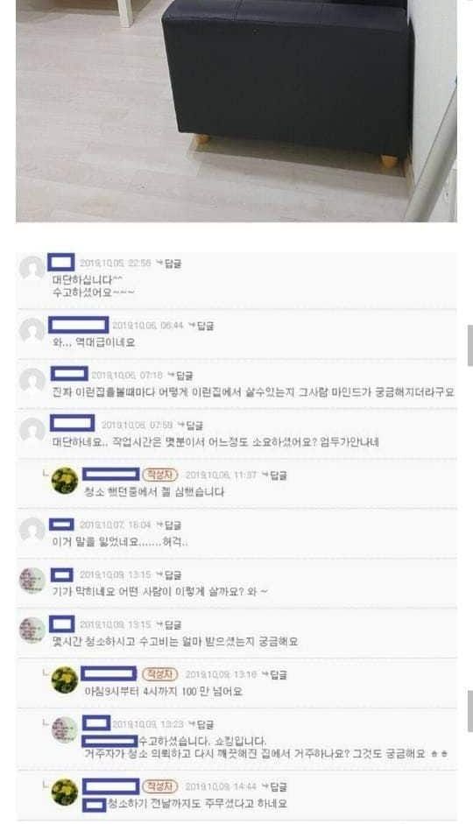Click avatar of the '와... 역대급이네요' commenter

32,330
